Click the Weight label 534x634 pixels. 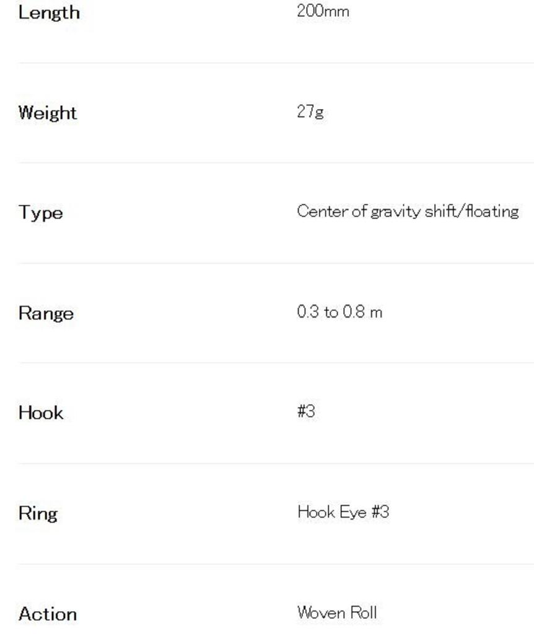pos(48,113)
